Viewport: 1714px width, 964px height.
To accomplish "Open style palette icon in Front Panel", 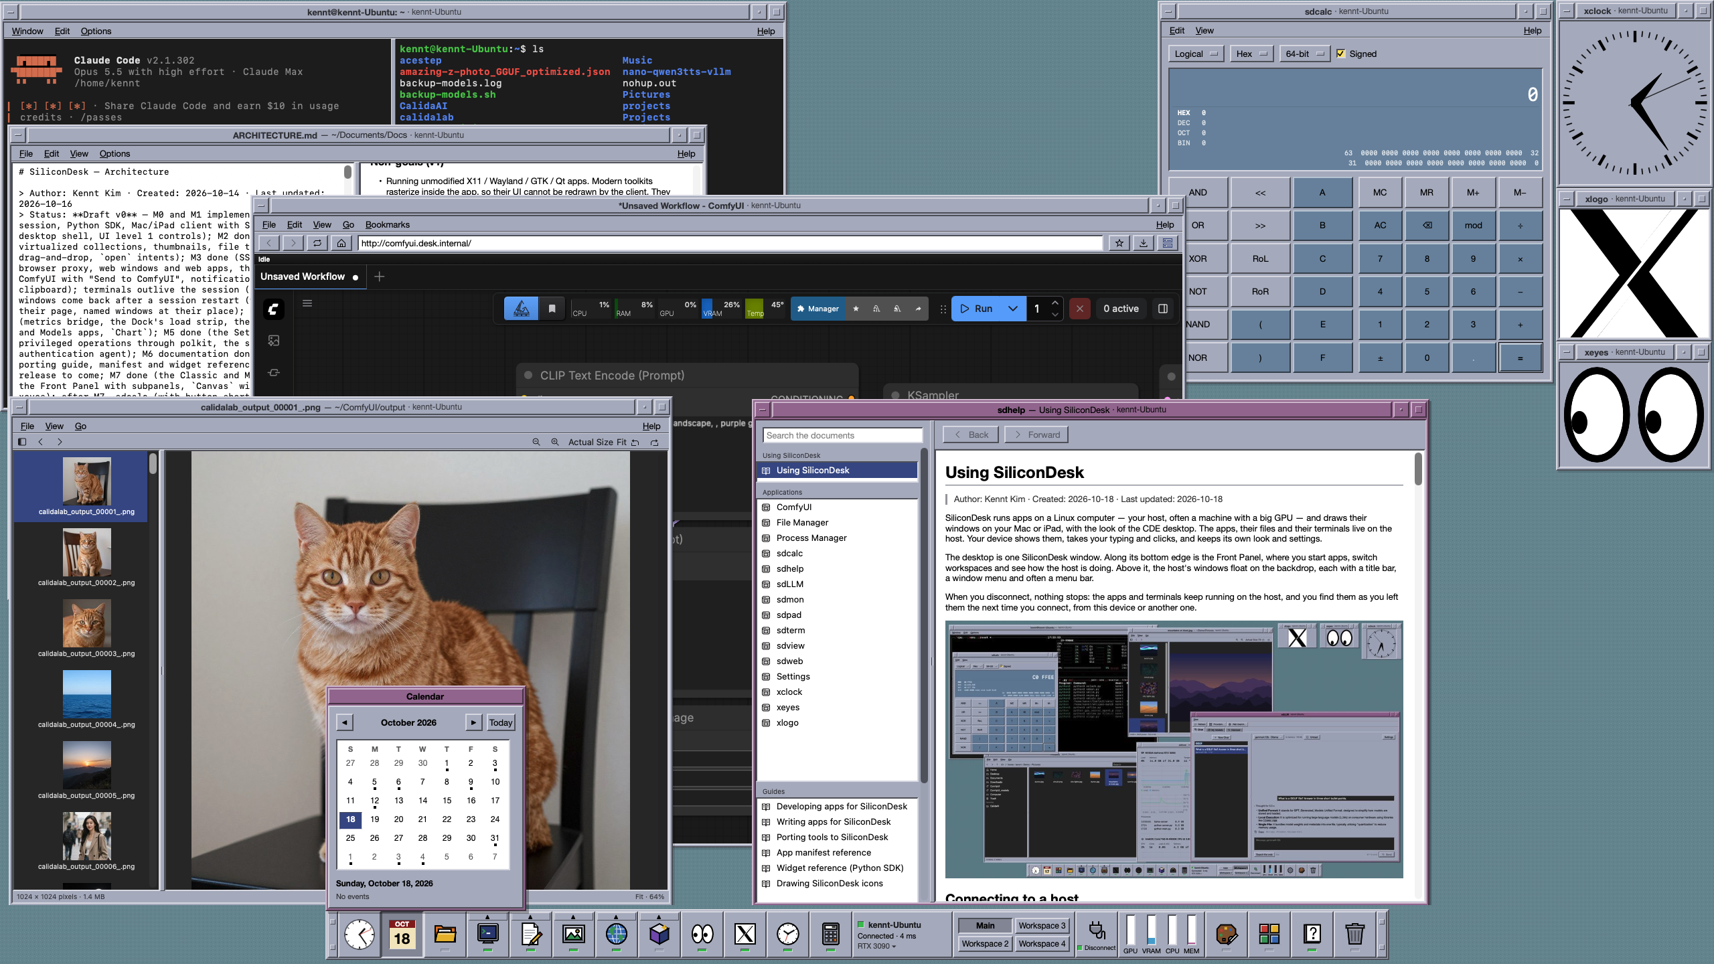I will 1226,933.
